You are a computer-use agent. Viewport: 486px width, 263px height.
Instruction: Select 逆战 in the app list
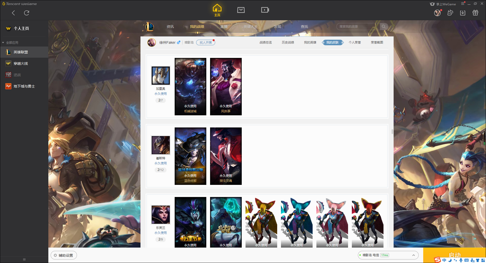(24, 75)
